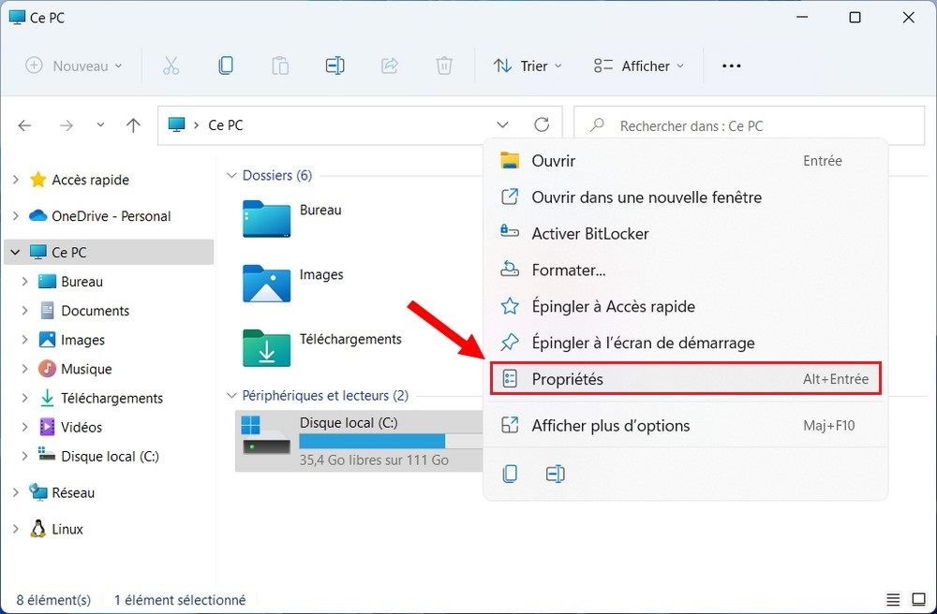The image size is (937, 614).
Task: Rename the drive with the rename toolbar icon
Action: coord(335,66)
